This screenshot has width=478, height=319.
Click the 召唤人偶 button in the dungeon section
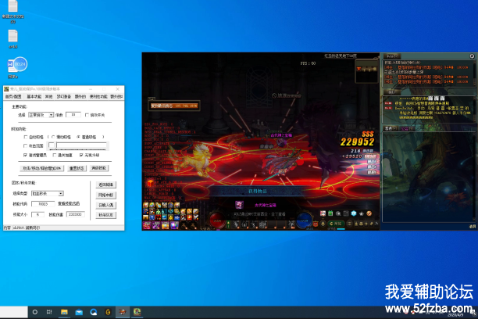105,205
